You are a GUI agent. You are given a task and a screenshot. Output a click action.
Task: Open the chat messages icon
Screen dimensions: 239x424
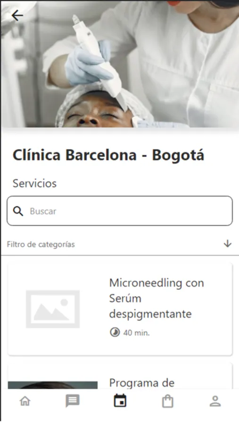tap(73, 401)
